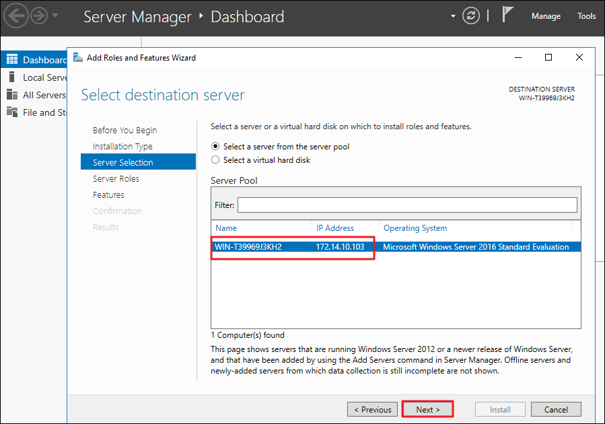The image size is (605, 424).
Task: Select All Servers in the sidebar
Action: pos(44,95)
